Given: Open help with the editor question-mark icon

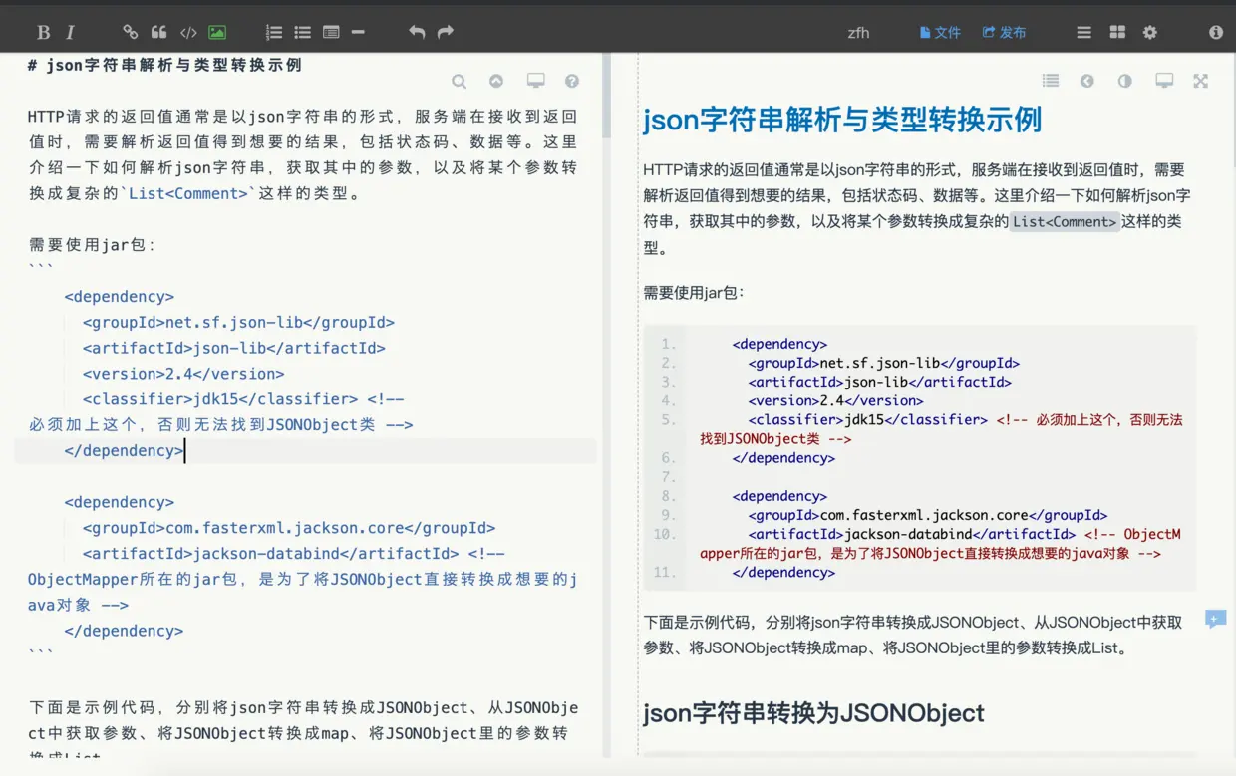Looking at the screenshot, I should click(572, 82).
